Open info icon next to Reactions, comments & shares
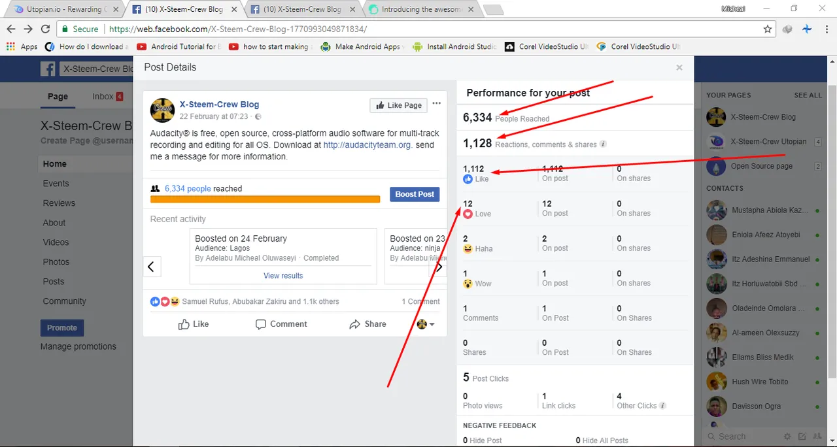837x447 pixels. (603, 144)
